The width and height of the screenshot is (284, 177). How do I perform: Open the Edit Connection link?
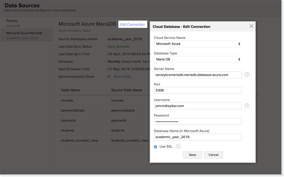pos(132,24)
